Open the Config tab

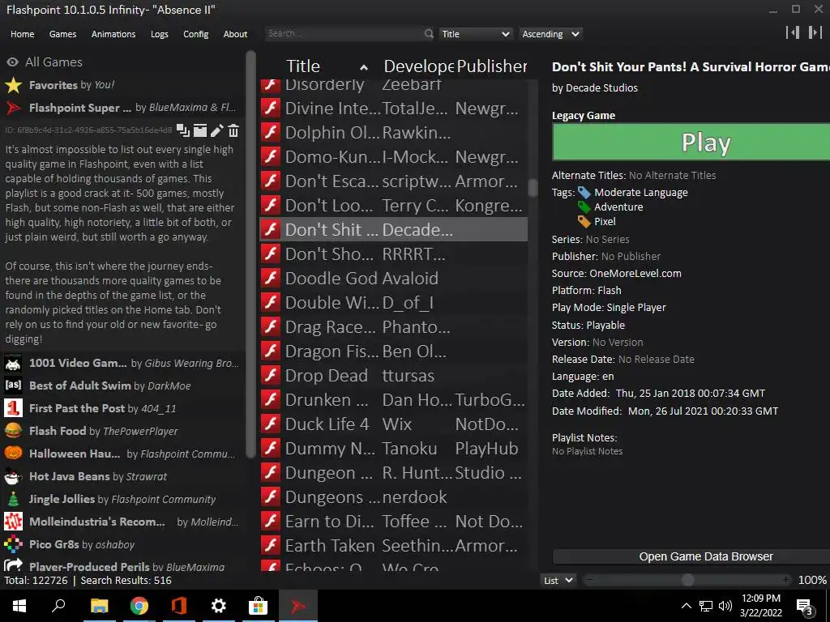196,34
